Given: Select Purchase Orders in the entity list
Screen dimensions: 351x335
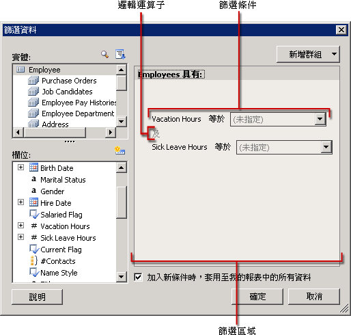Looking at the screenshot, I should (x=69, y=81).
